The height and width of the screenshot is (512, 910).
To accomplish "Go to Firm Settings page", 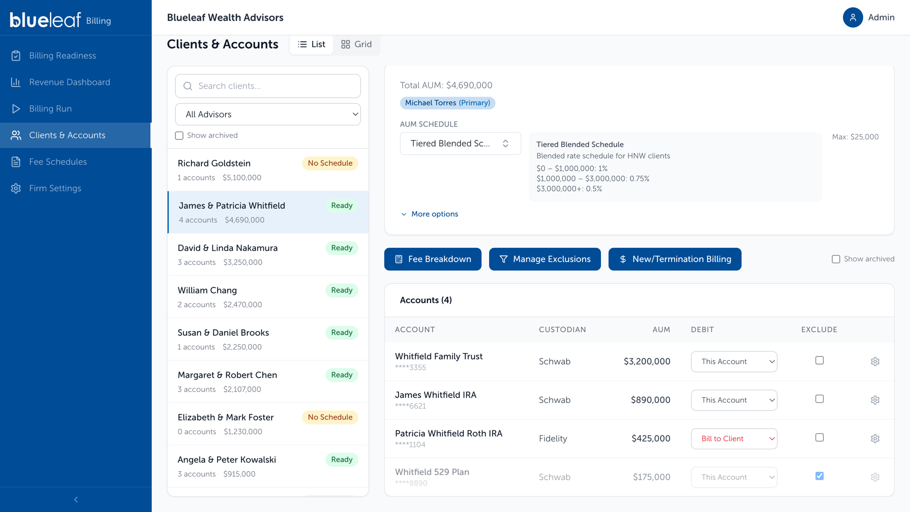I will point(76,188).
